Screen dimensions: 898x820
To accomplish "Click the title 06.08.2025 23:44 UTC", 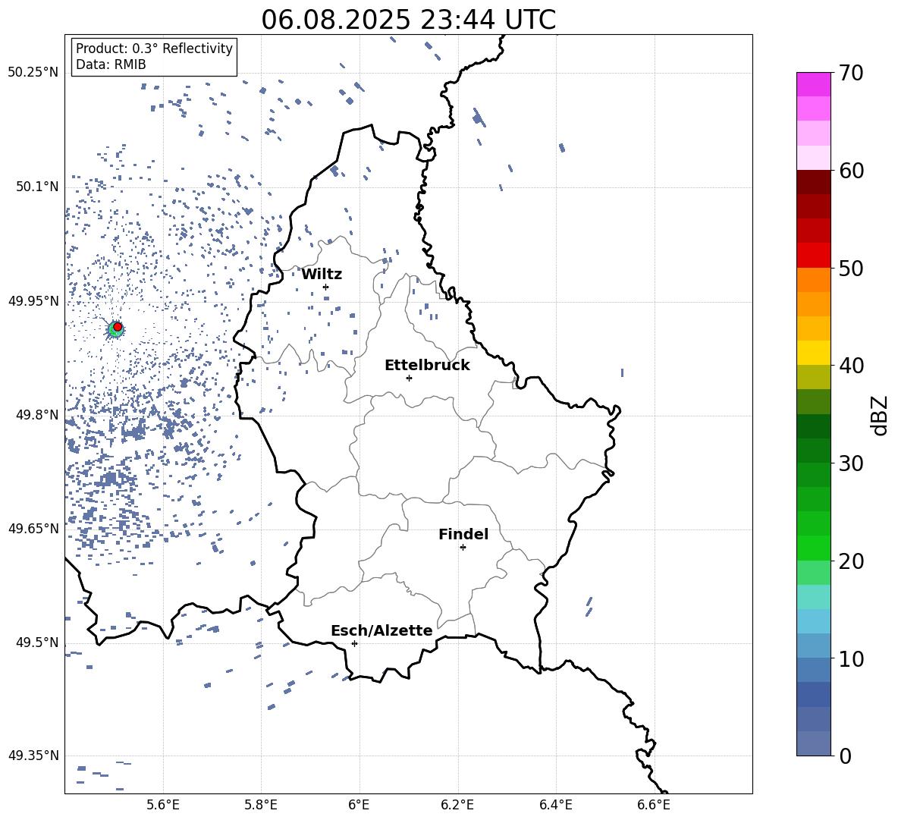I will point(408,20).
